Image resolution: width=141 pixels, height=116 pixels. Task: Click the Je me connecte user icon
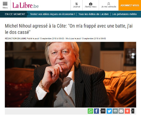pos(109,4)
